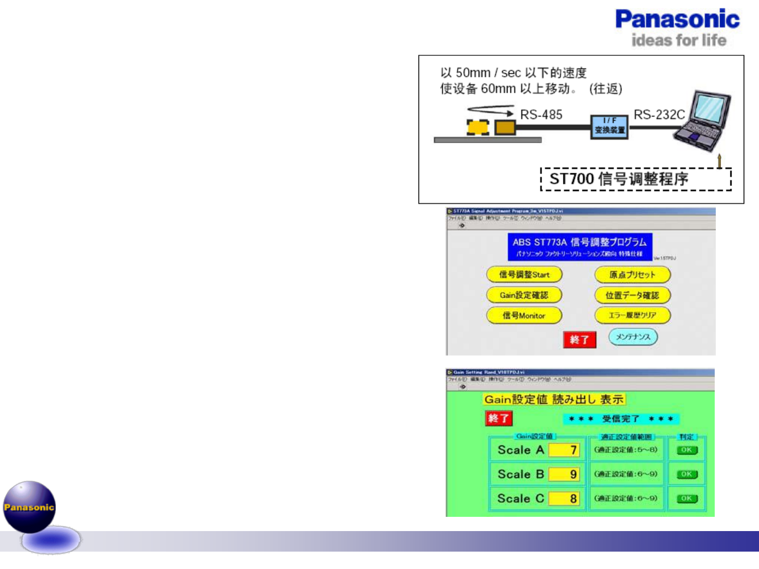Click the Gain設定値 読み出し 表示 heading
This screenshot has width=759, height=569.
pos(554,399)
